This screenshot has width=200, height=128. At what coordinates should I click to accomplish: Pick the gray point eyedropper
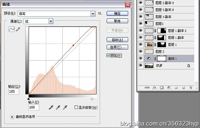[58, 107]
